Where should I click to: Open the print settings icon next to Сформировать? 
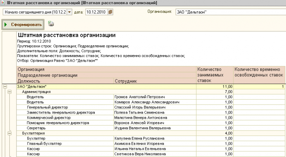point(51,24)
